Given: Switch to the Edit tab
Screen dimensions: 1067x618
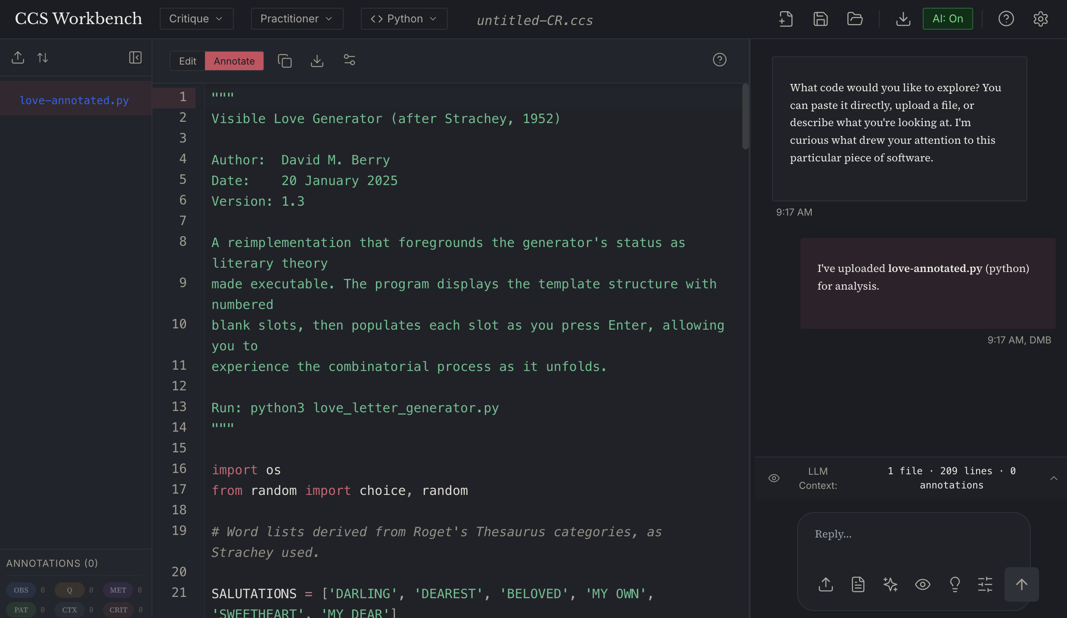Looking at the screenshot, I should point(187,61).
